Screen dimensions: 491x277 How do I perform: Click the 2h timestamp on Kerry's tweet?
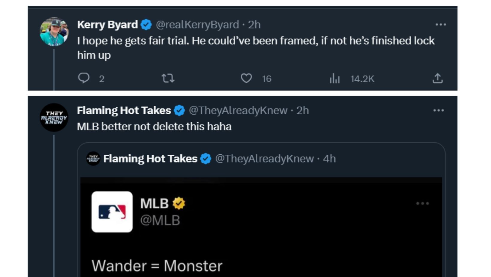click(254, 25)
